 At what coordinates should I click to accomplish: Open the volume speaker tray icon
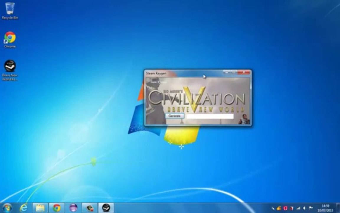click(305, 208)
